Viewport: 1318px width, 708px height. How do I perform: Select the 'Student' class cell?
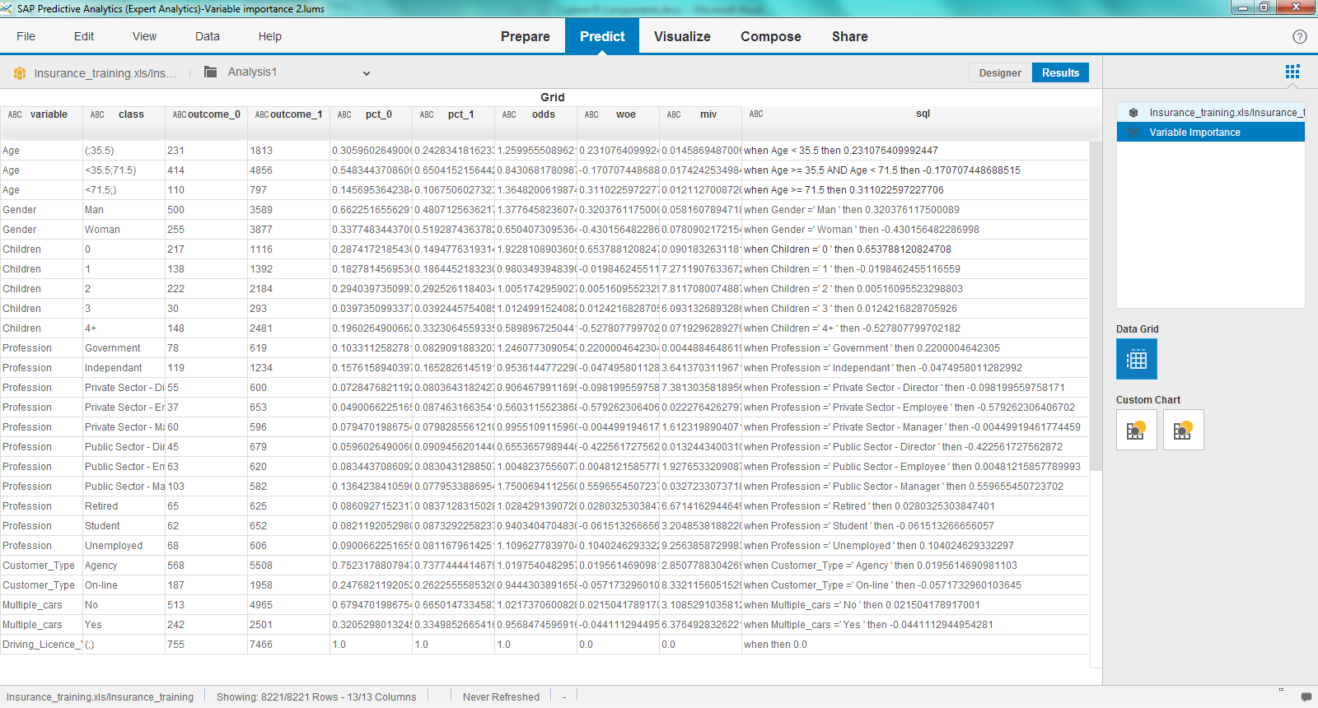click(124, 526)
